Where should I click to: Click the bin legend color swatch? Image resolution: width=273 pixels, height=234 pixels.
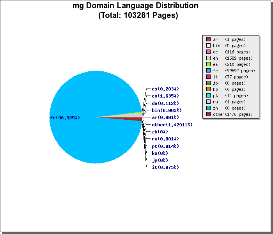pos(208,46)
